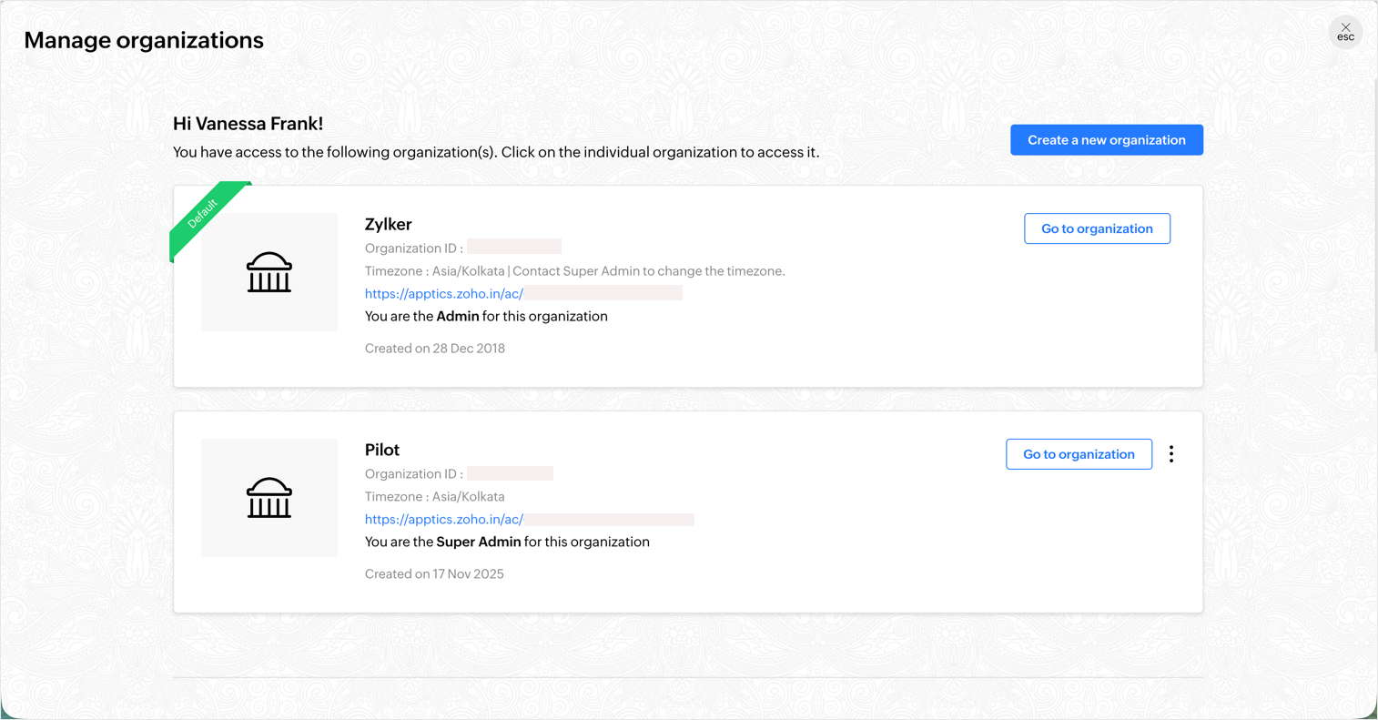Click the green Default ribbon badge
1378x720 pixels.
coord(203,214)
